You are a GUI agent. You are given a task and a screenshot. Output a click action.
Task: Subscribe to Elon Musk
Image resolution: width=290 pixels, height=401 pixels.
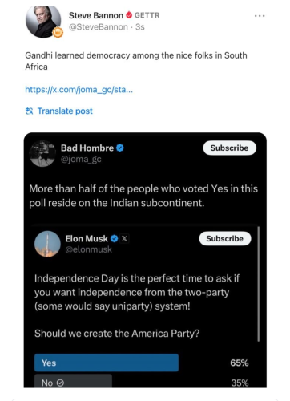point(225,238)
